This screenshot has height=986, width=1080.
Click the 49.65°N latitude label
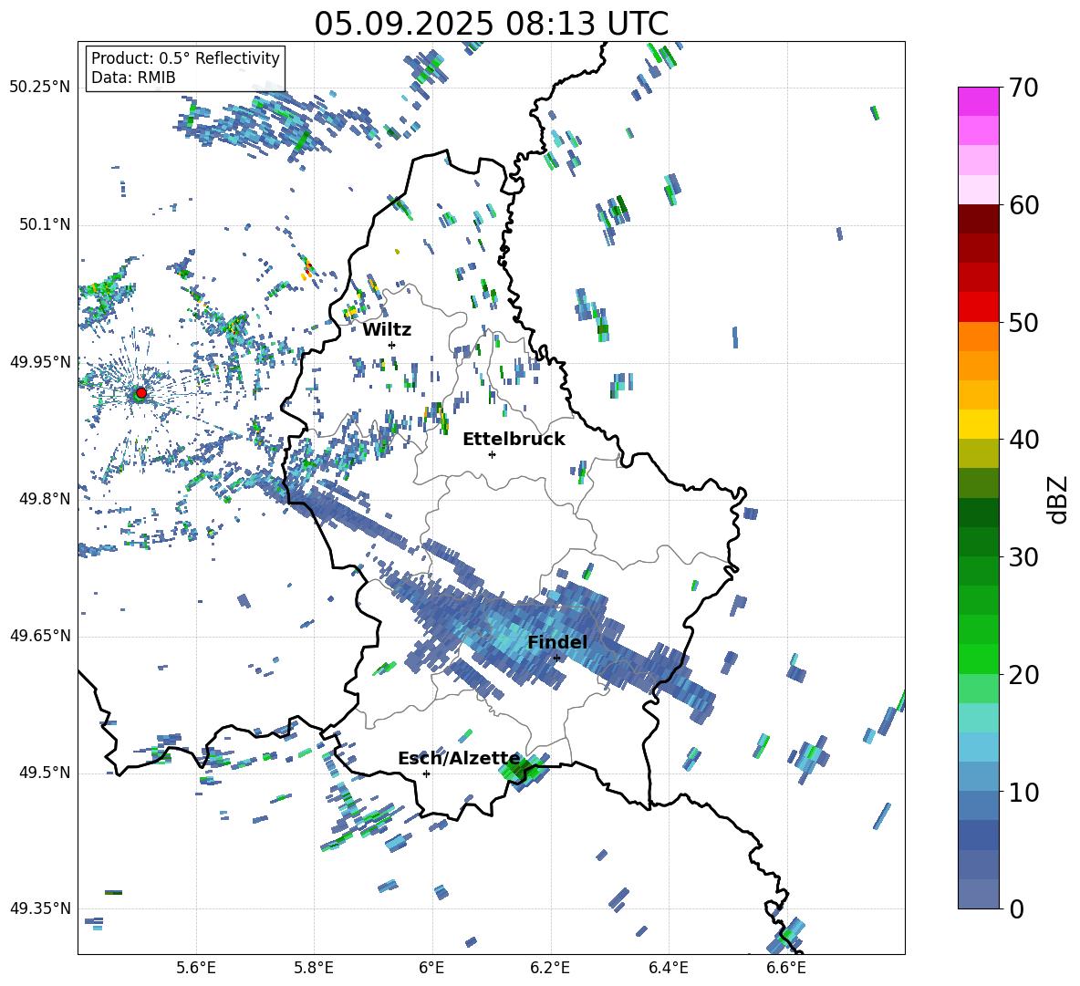click(x=40, y=636)
